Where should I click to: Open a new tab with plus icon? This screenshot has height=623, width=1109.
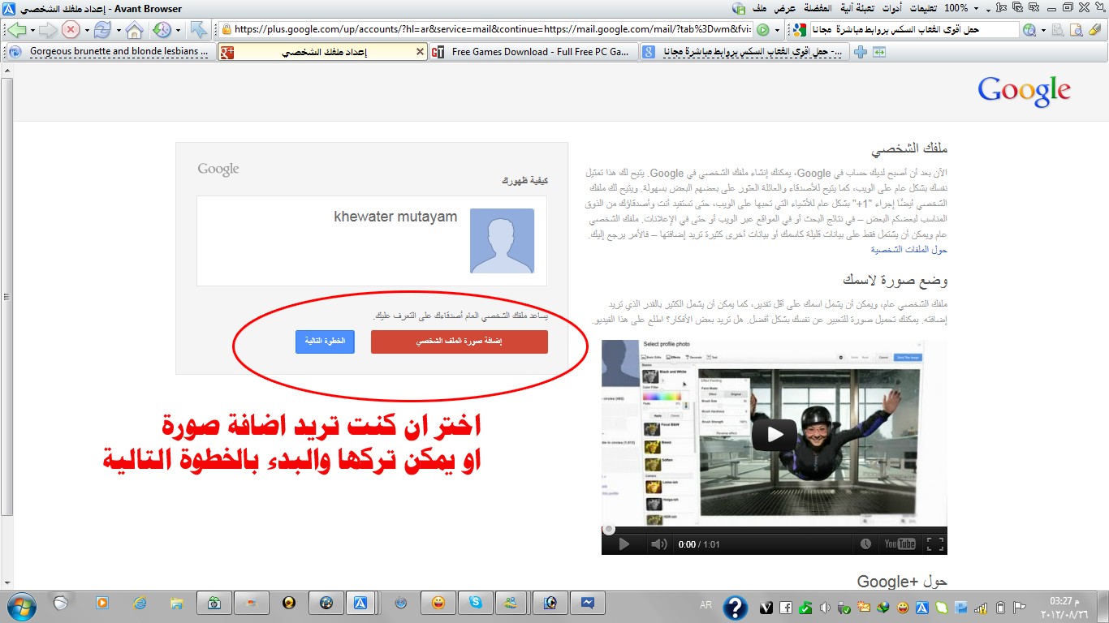point(861,52)
